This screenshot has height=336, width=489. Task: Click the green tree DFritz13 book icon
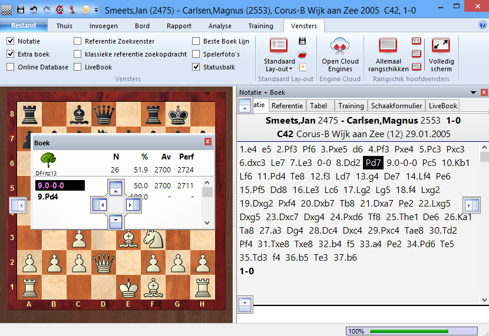48,160
